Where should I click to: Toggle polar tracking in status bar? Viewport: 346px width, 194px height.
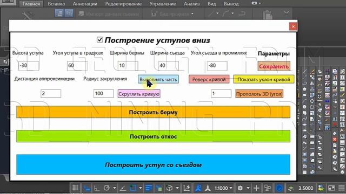(x=107, y=188)
